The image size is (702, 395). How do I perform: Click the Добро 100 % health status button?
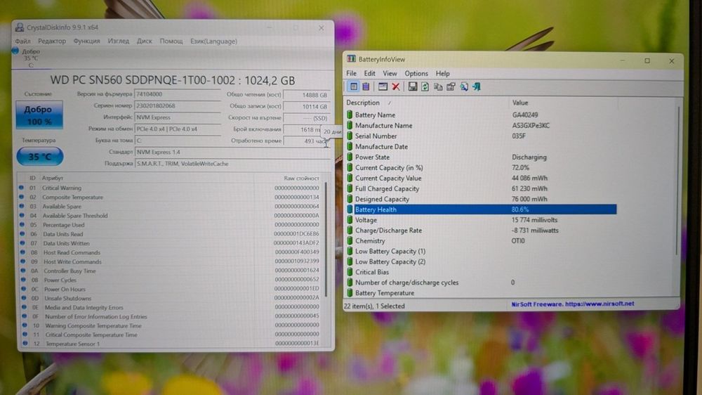pos(39,115)
